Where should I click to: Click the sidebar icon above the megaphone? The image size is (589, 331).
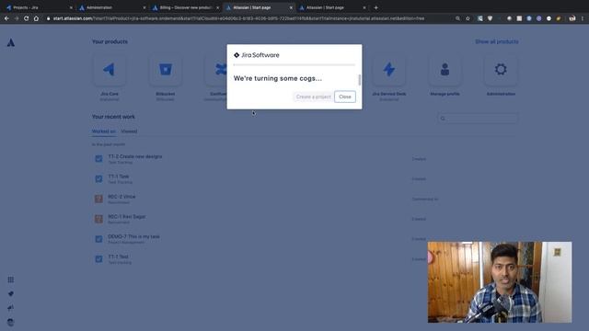11,294
